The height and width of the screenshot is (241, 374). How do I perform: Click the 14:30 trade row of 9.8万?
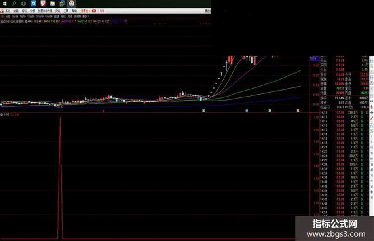[344, 178]
